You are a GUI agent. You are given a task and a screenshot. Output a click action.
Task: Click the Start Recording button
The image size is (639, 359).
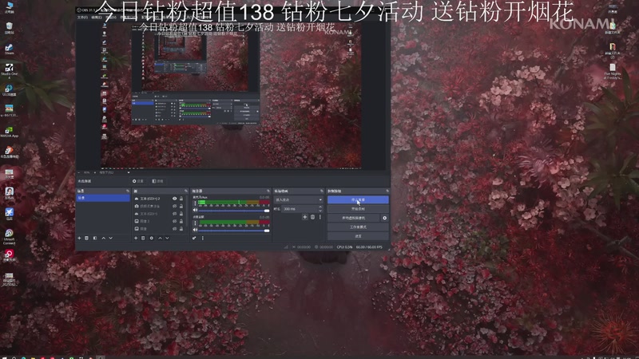pyautogui.click(x=358, y=209)
